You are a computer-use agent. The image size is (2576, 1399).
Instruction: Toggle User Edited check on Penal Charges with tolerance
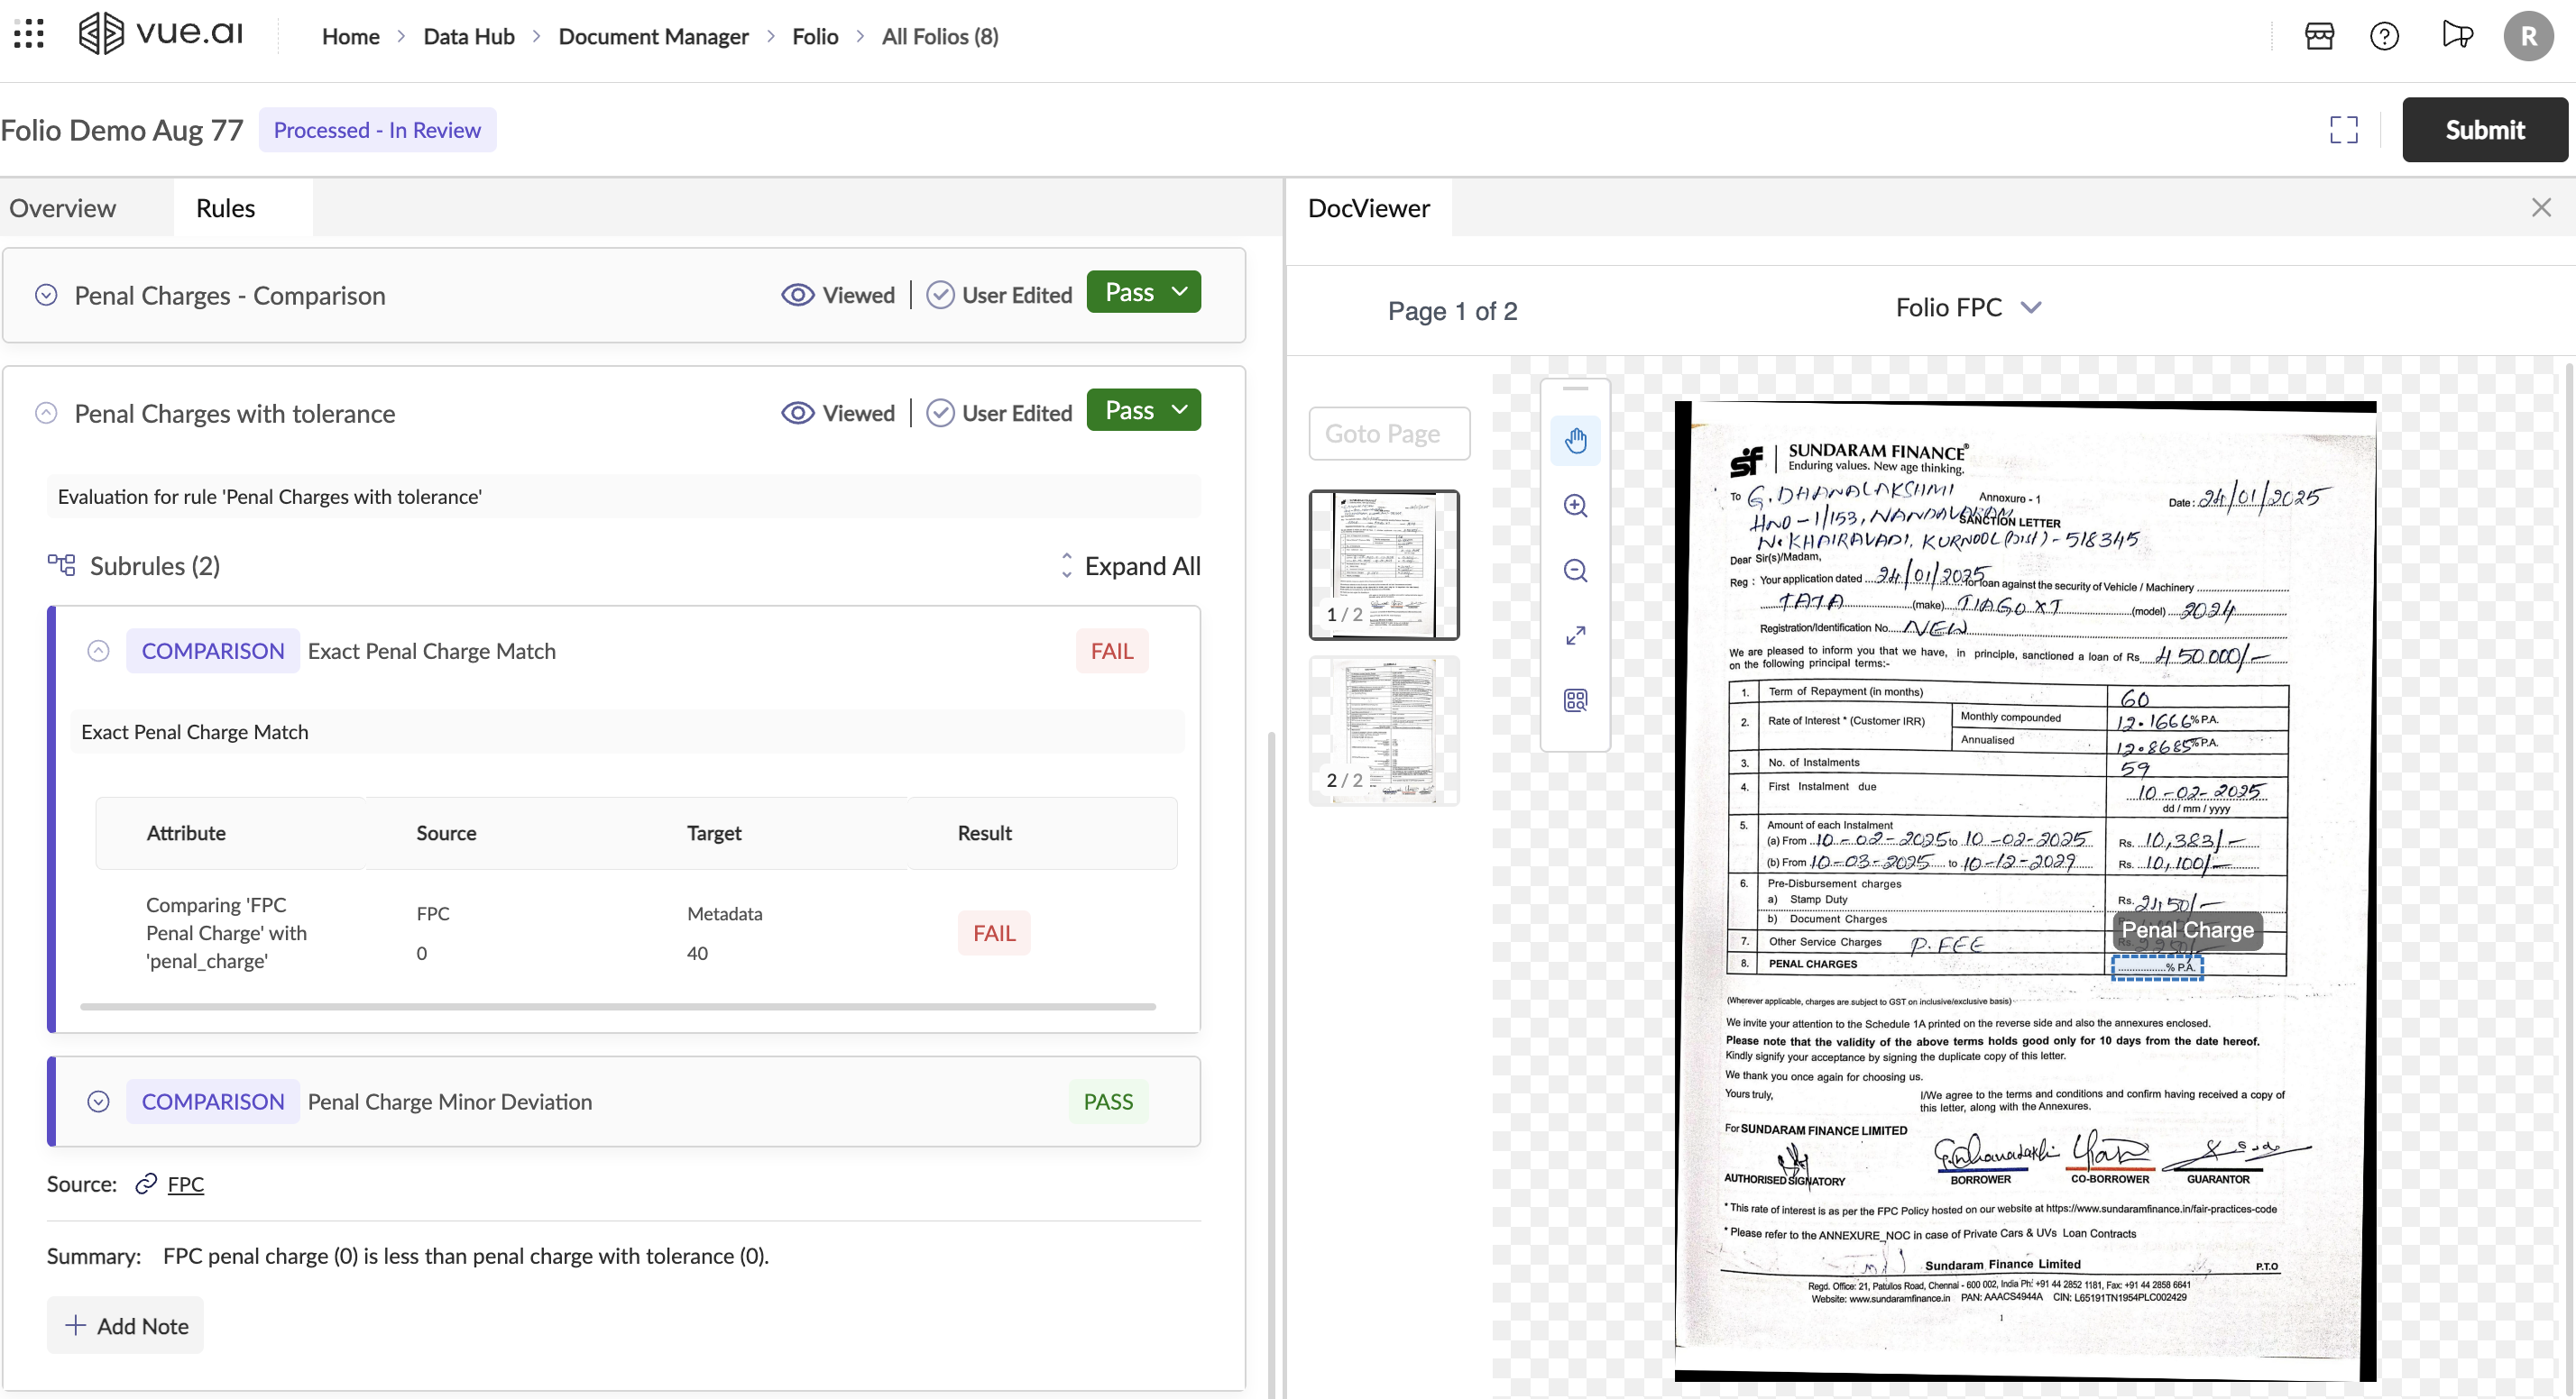(x=940, y=413)
